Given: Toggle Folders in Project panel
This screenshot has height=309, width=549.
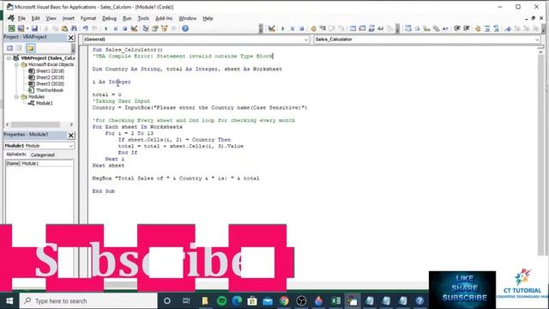Looking at the screenshot, I should (x=30, y=48).
